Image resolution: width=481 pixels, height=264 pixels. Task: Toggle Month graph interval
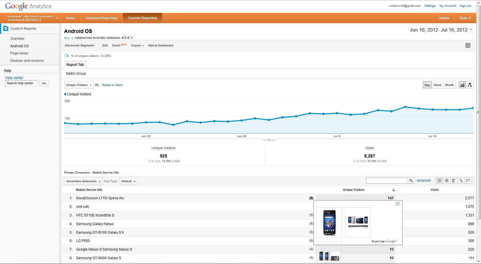pyautogui.click(x=450, y=85)
